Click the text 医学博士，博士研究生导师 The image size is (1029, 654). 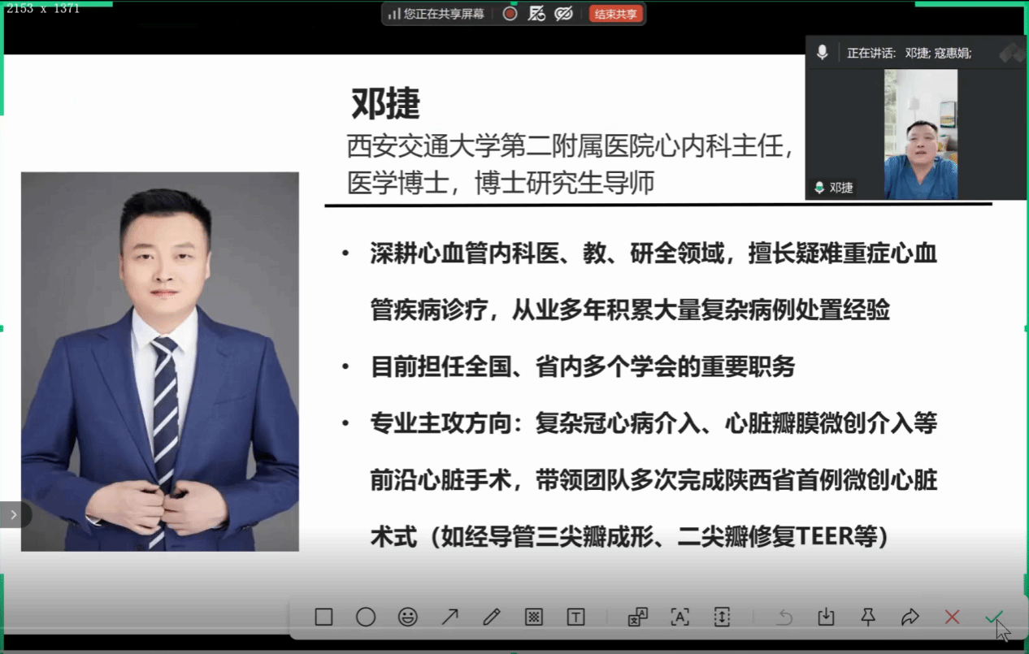501,183
